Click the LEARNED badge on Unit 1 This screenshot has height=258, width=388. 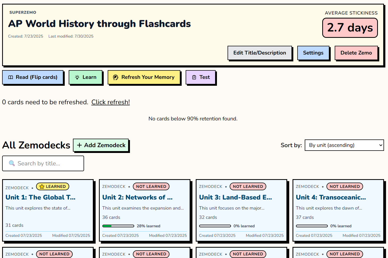click(53, 187)
